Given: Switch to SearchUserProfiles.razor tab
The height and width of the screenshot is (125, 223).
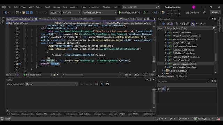Looking at the screenshot, I should [x=82, y=19].
